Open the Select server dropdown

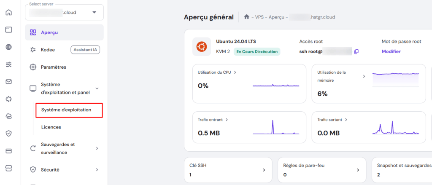[x=65, y=12]
